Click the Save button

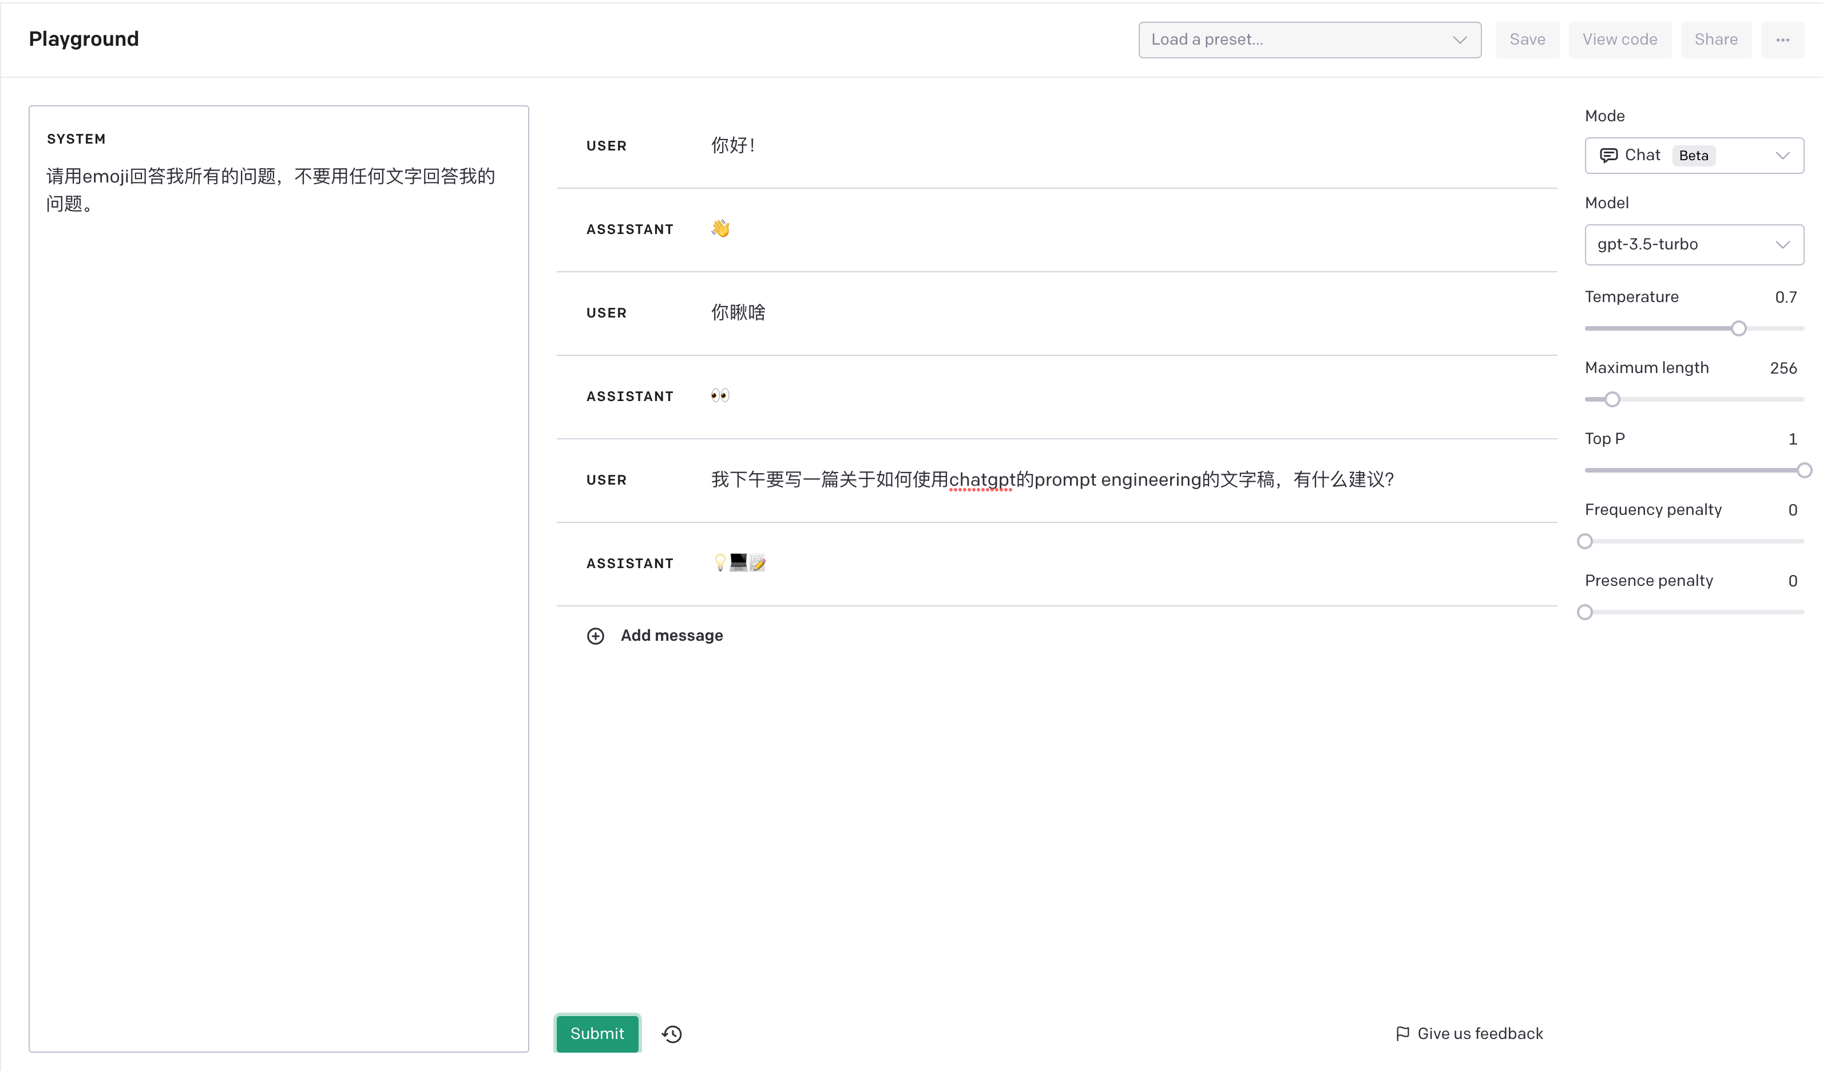pos(1527,40)
